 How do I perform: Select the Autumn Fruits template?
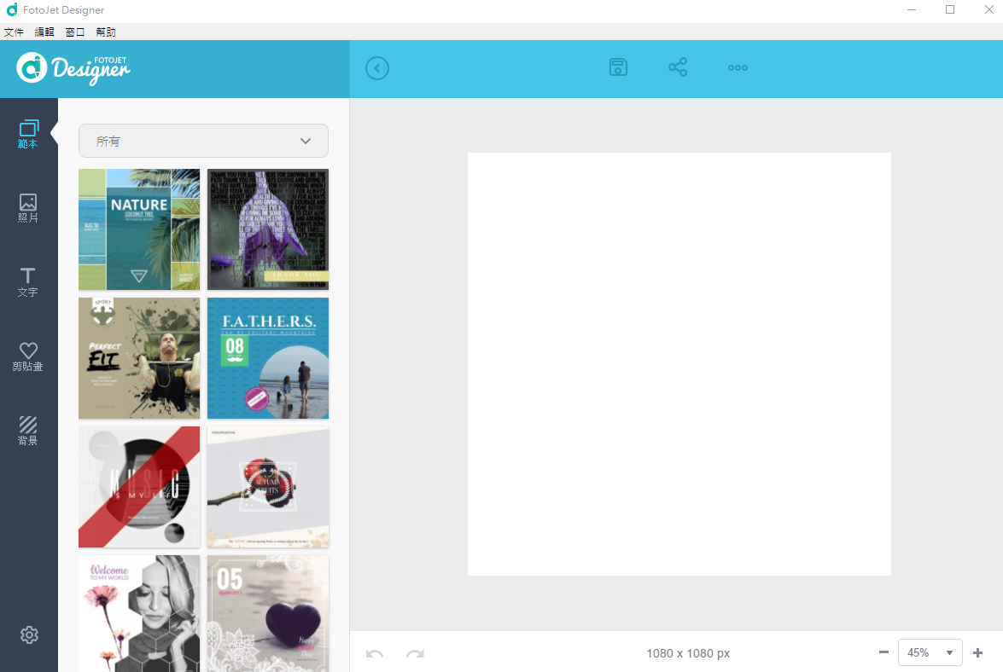[268, 487]
